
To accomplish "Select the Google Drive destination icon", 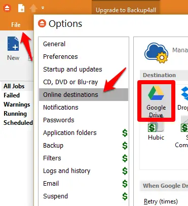I will tap(156, 101).
